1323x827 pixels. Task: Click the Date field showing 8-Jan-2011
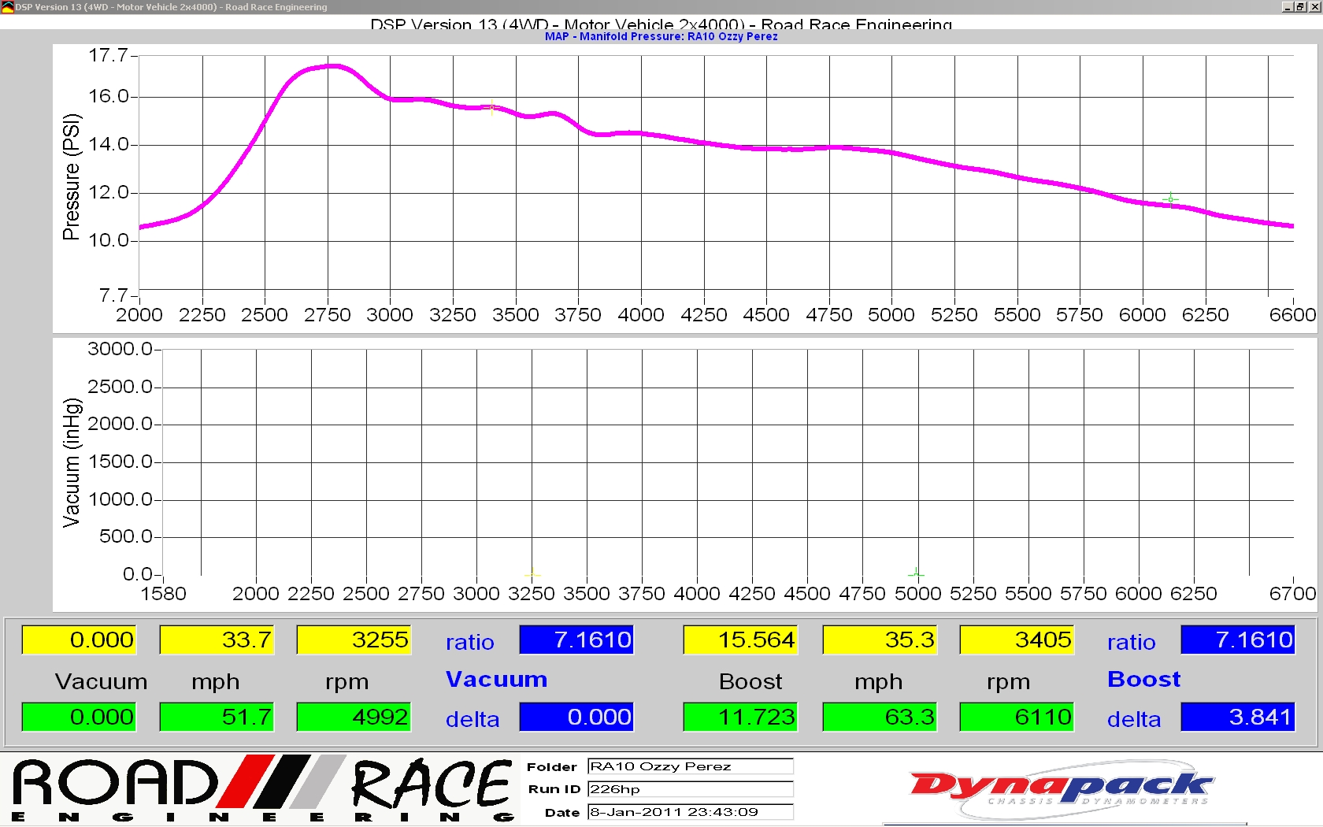690,812
